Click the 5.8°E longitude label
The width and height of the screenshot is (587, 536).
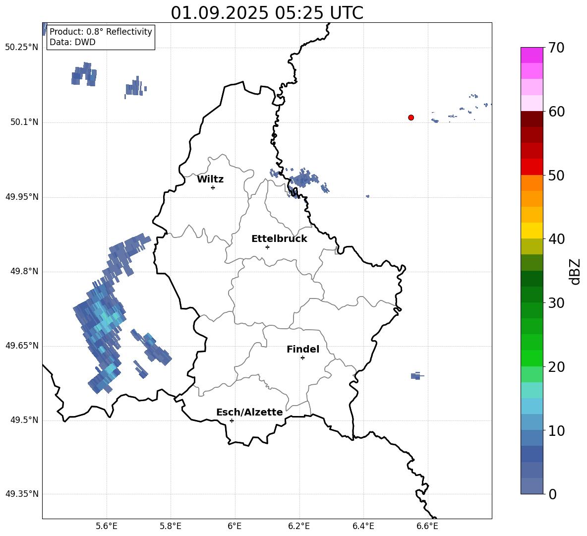coord(171,526)
